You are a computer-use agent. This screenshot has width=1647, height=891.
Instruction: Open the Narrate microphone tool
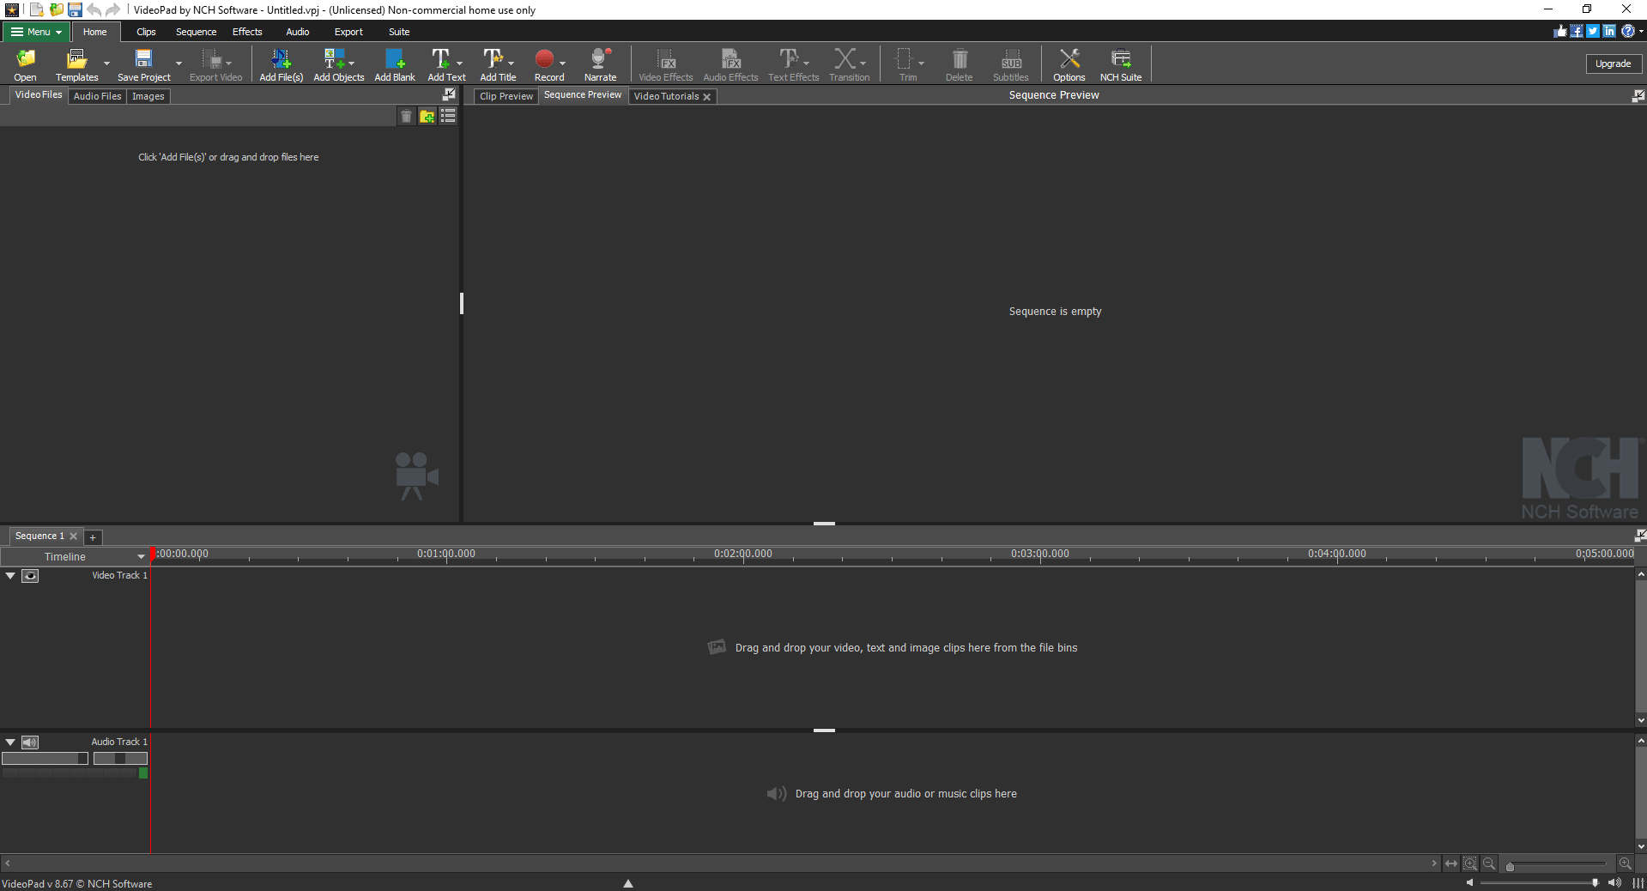[599, 60]
